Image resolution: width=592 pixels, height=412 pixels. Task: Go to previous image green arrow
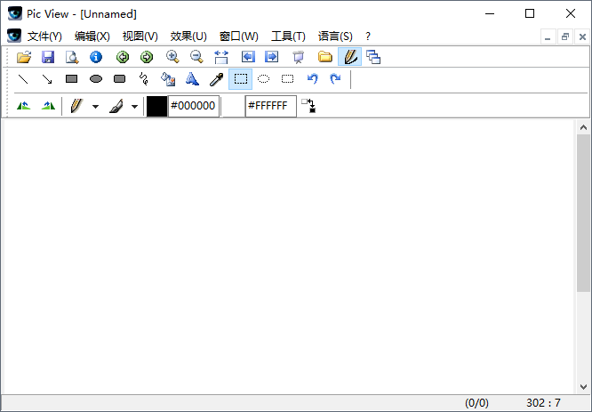(123, 57)
